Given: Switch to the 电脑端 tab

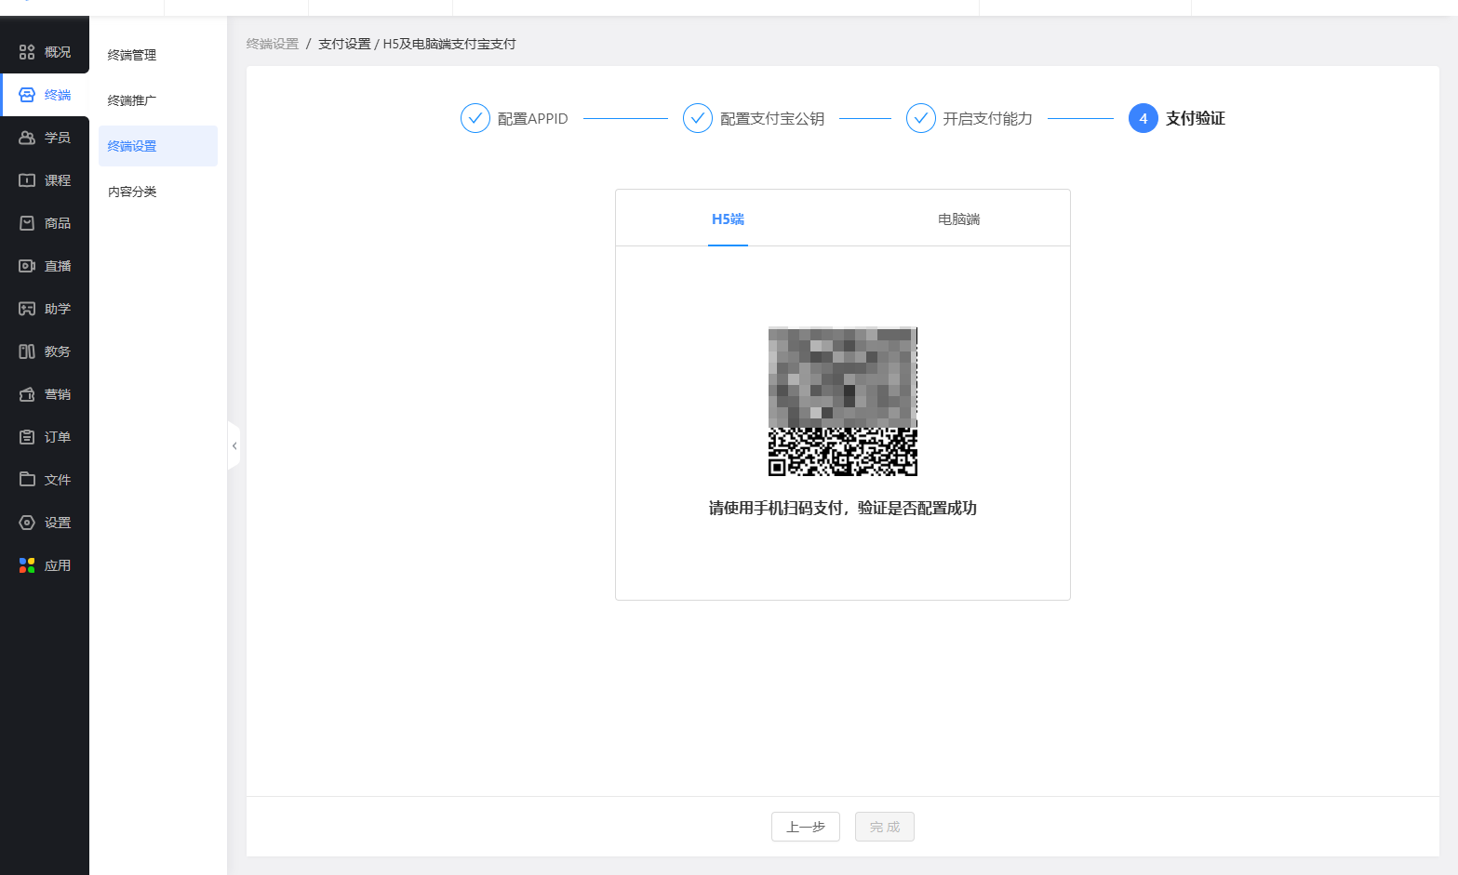Looking at the screenshot, I should click(958, 219).
